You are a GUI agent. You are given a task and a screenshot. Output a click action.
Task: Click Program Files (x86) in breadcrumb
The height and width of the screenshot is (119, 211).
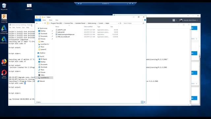click(56, 23)
